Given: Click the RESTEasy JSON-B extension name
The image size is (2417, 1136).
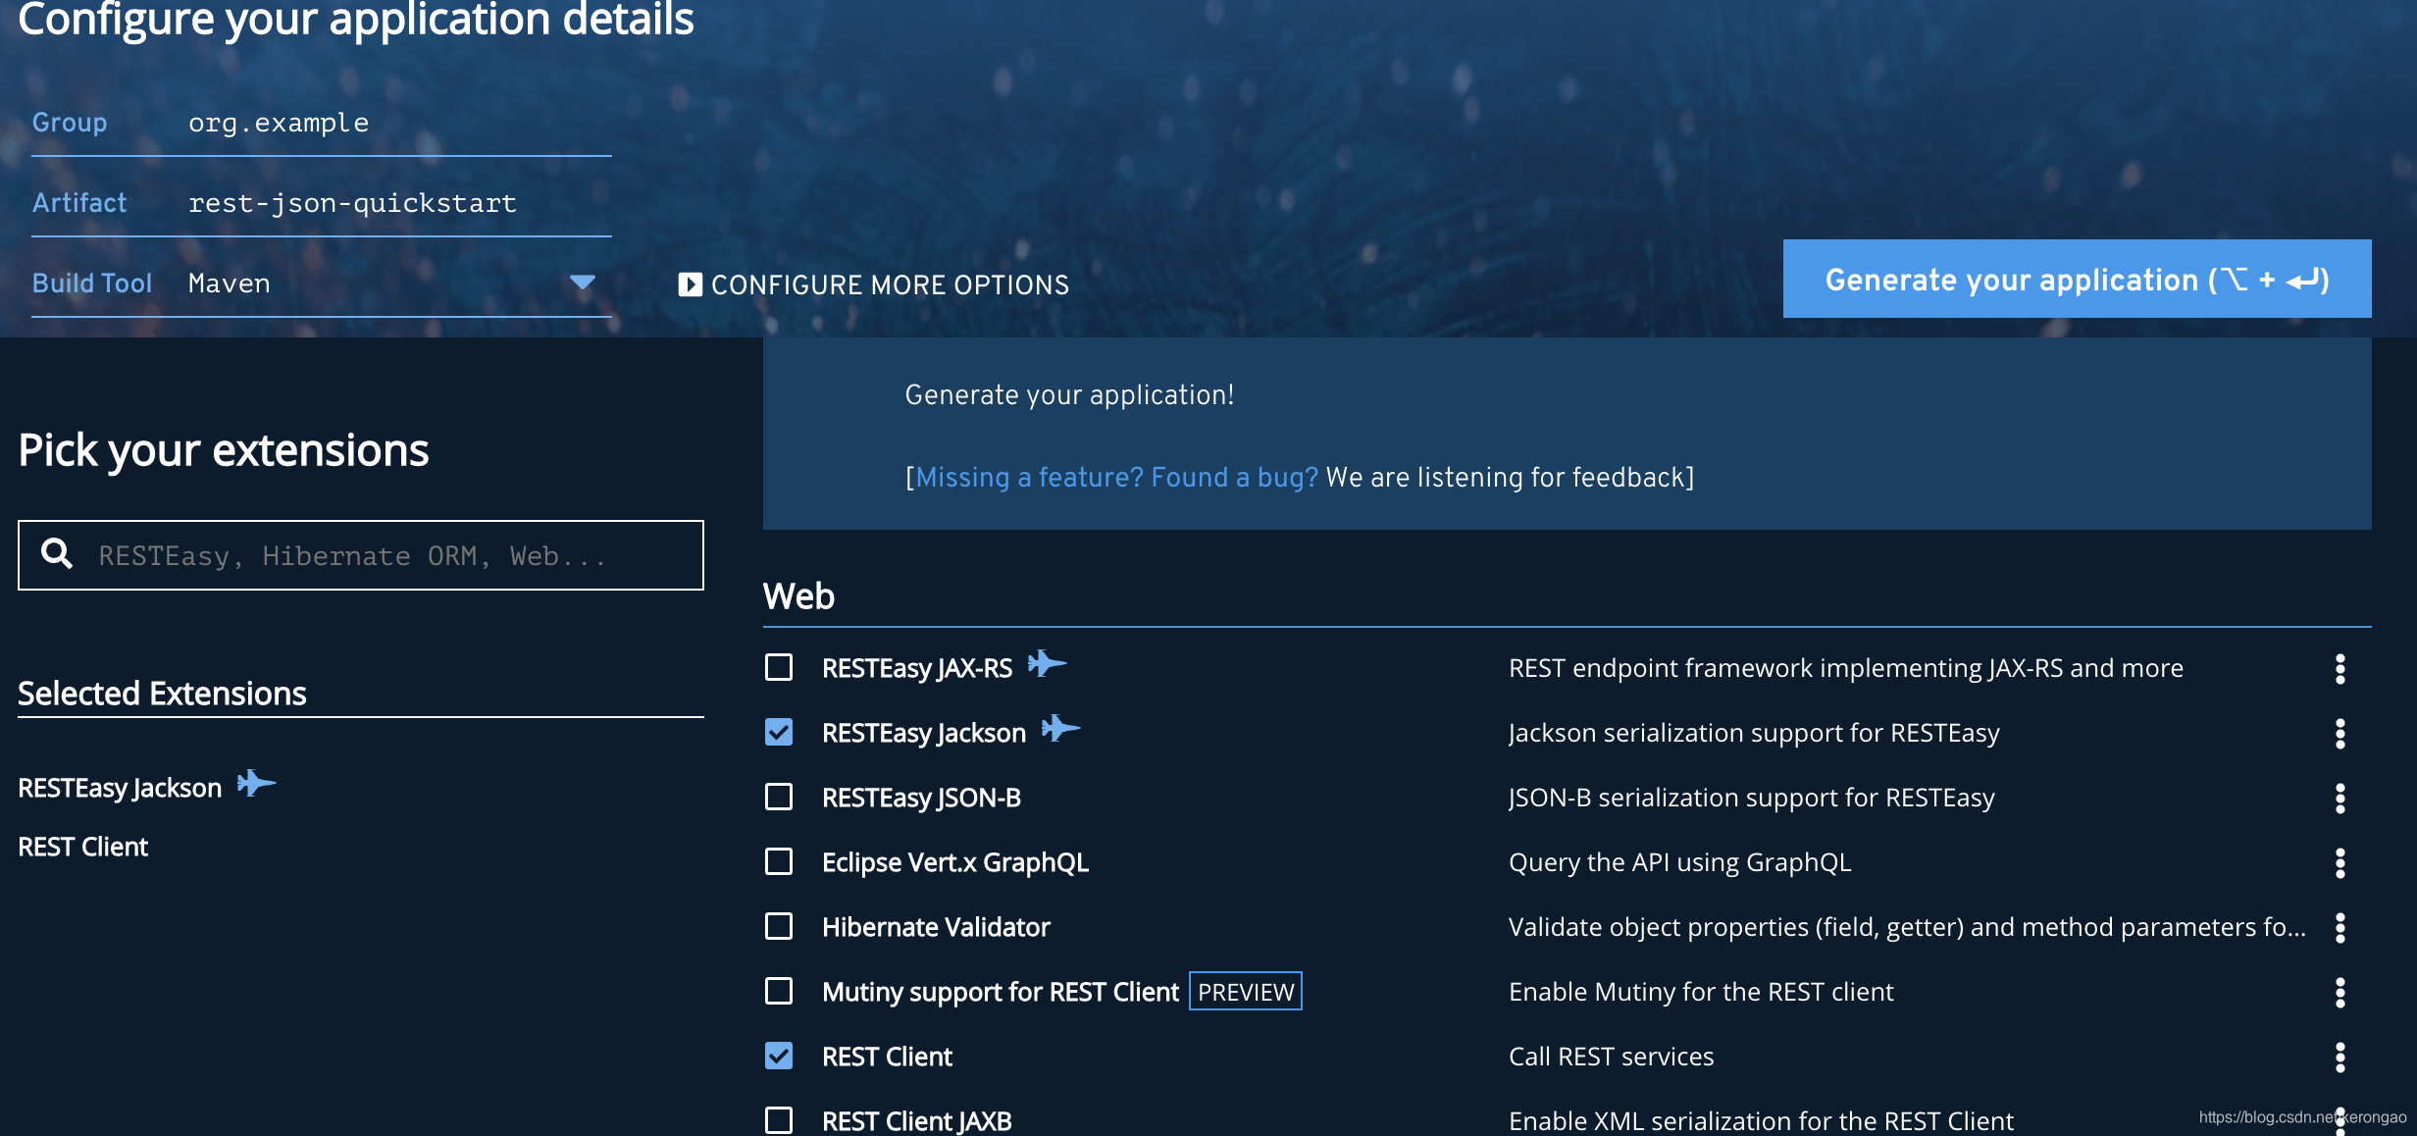Looking at the screenshot, I should (921, 798).
